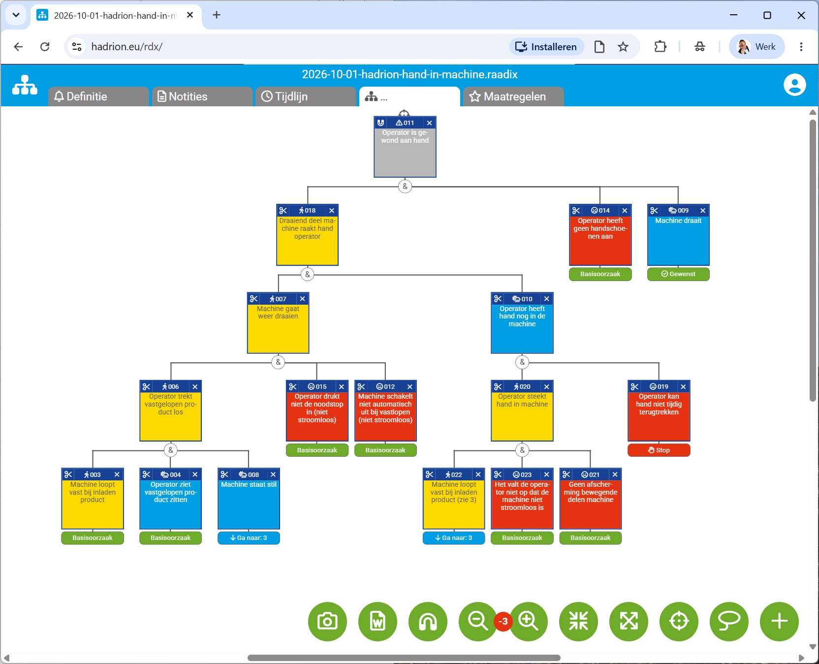Switch to the Notities tab

tap(202, 96)
